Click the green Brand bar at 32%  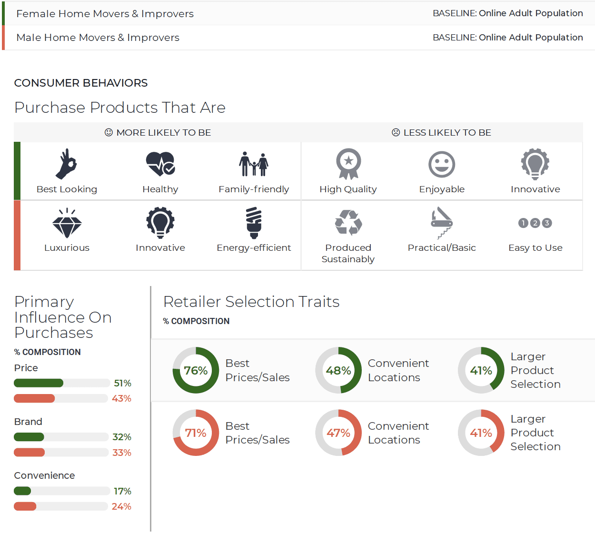[29, 437]
